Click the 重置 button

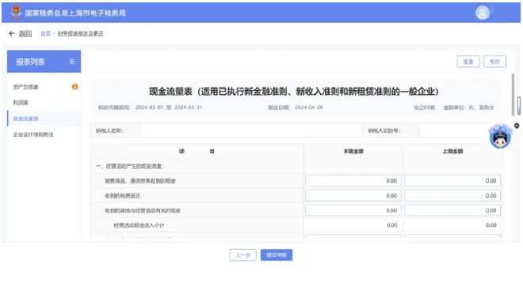pos(468,62)
